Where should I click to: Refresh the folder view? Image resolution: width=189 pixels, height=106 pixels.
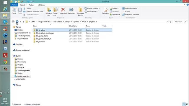coord(170,22)
